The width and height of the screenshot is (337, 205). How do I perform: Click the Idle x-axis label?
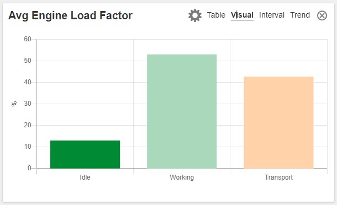coord(85,177)
